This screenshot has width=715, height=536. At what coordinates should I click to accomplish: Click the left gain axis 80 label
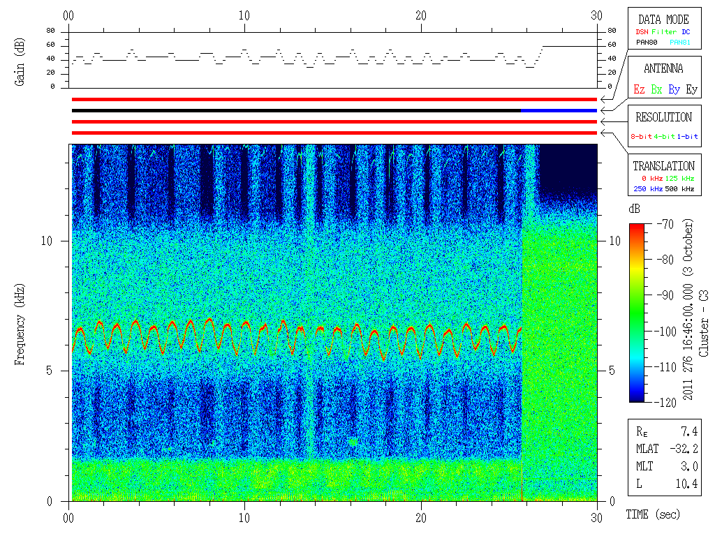pos(50,31)
